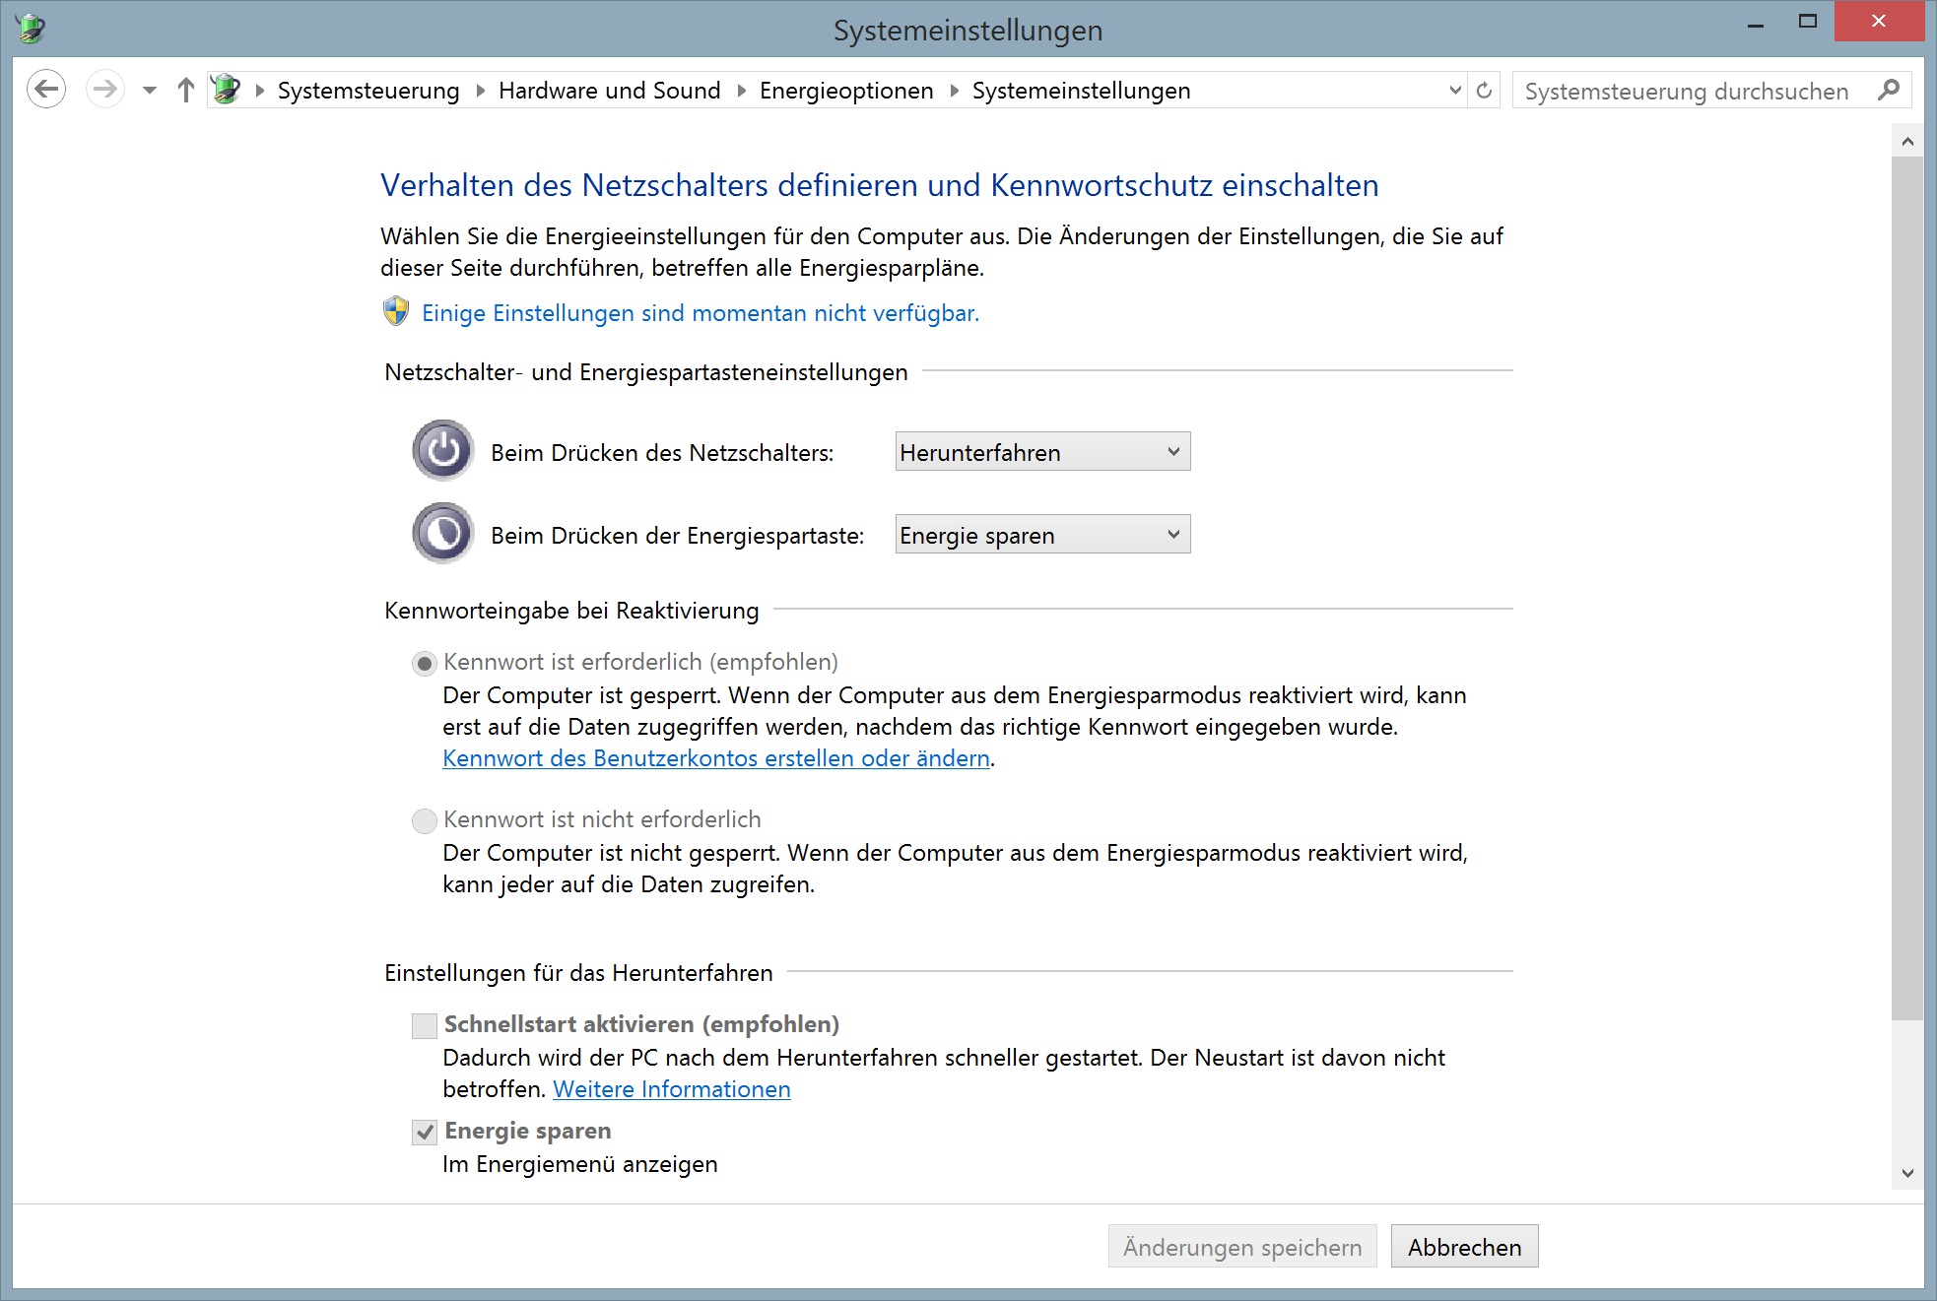
Task: Open the Netzschalter action dropdown
Action: (x=1042, y=452)
